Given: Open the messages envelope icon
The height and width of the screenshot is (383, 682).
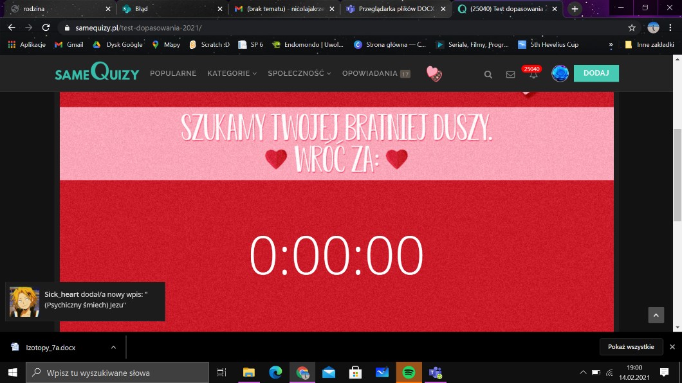Looking at the screenshot, I should 510,75.
